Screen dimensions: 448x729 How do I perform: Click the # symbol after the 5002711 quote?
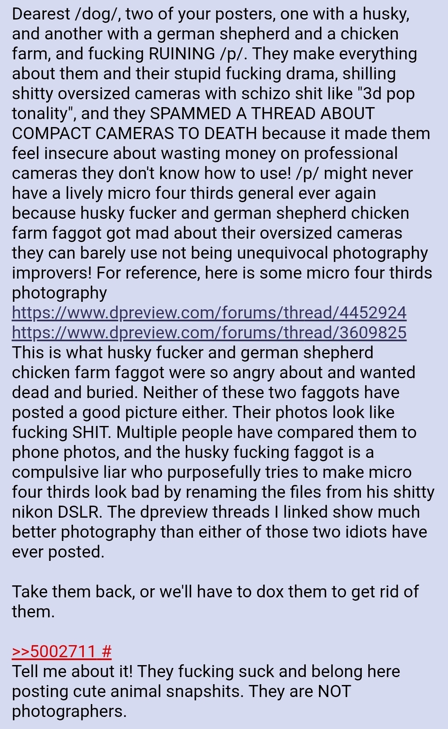coord(106,651)
